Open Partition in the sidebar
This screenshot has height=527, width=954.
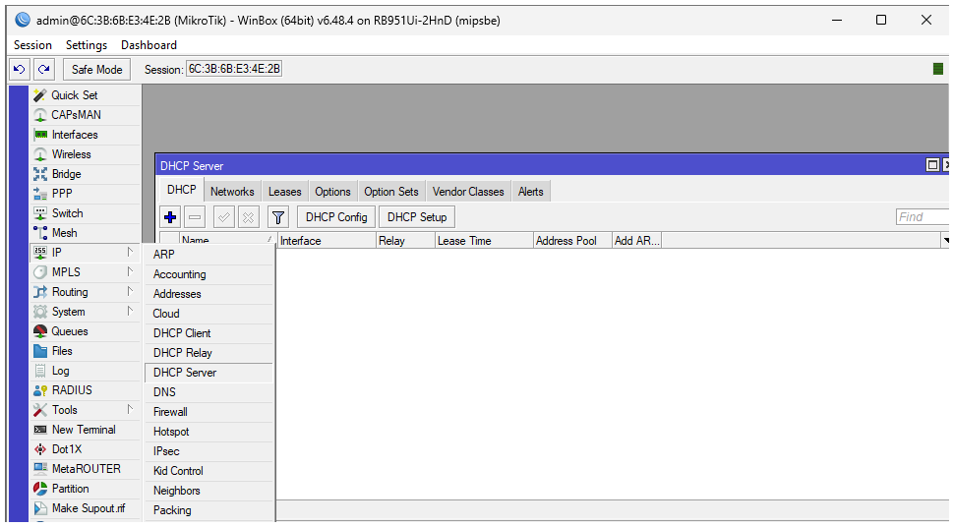(x=86, y=489)
